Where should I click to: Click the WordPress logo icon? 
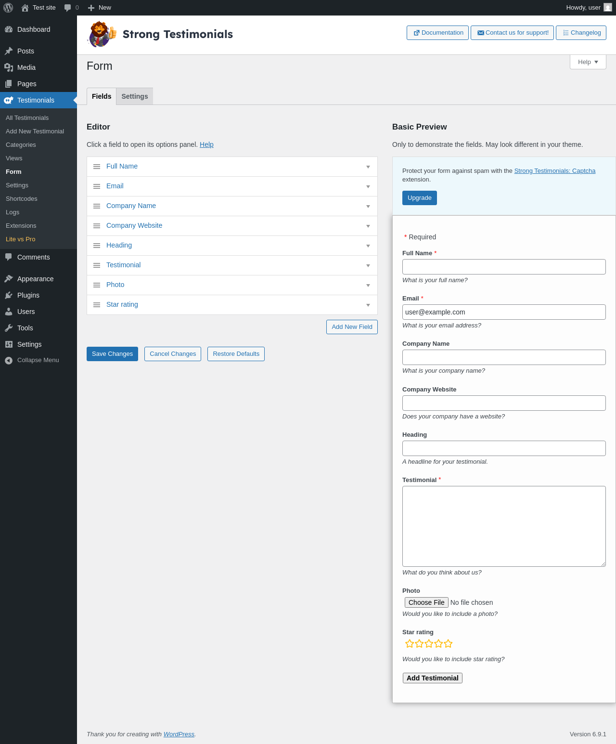(8, 8)
